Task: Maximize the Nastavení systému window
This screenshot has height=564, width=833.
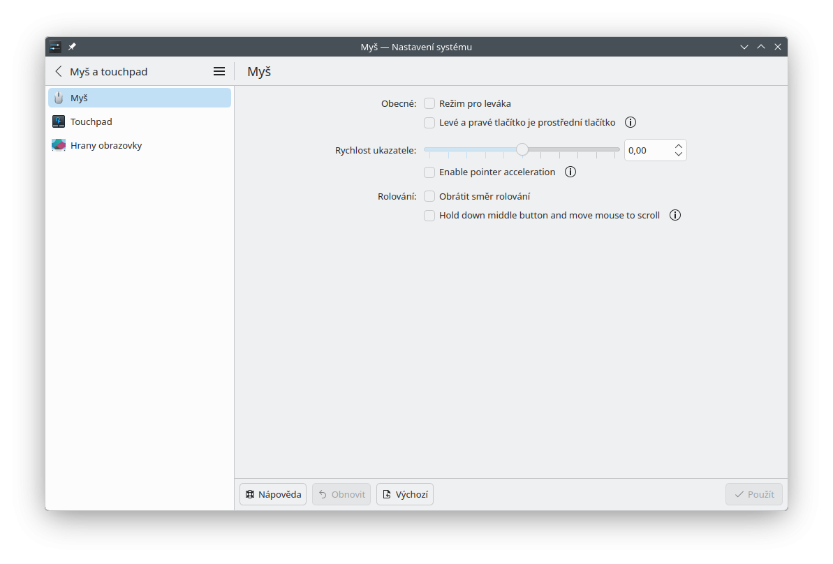Action: tap(761, 47)
